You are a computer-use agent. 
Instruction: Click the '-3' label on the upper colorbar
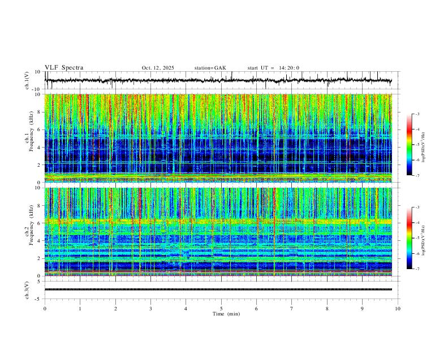coord(417,114)
